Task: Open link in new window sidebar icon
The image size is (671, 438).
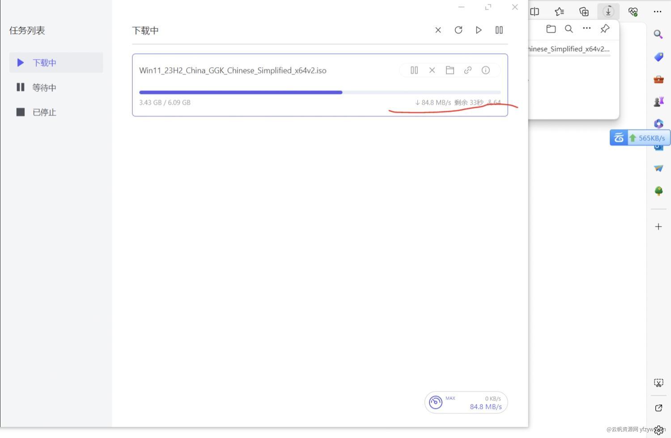Action: [658, 408]
